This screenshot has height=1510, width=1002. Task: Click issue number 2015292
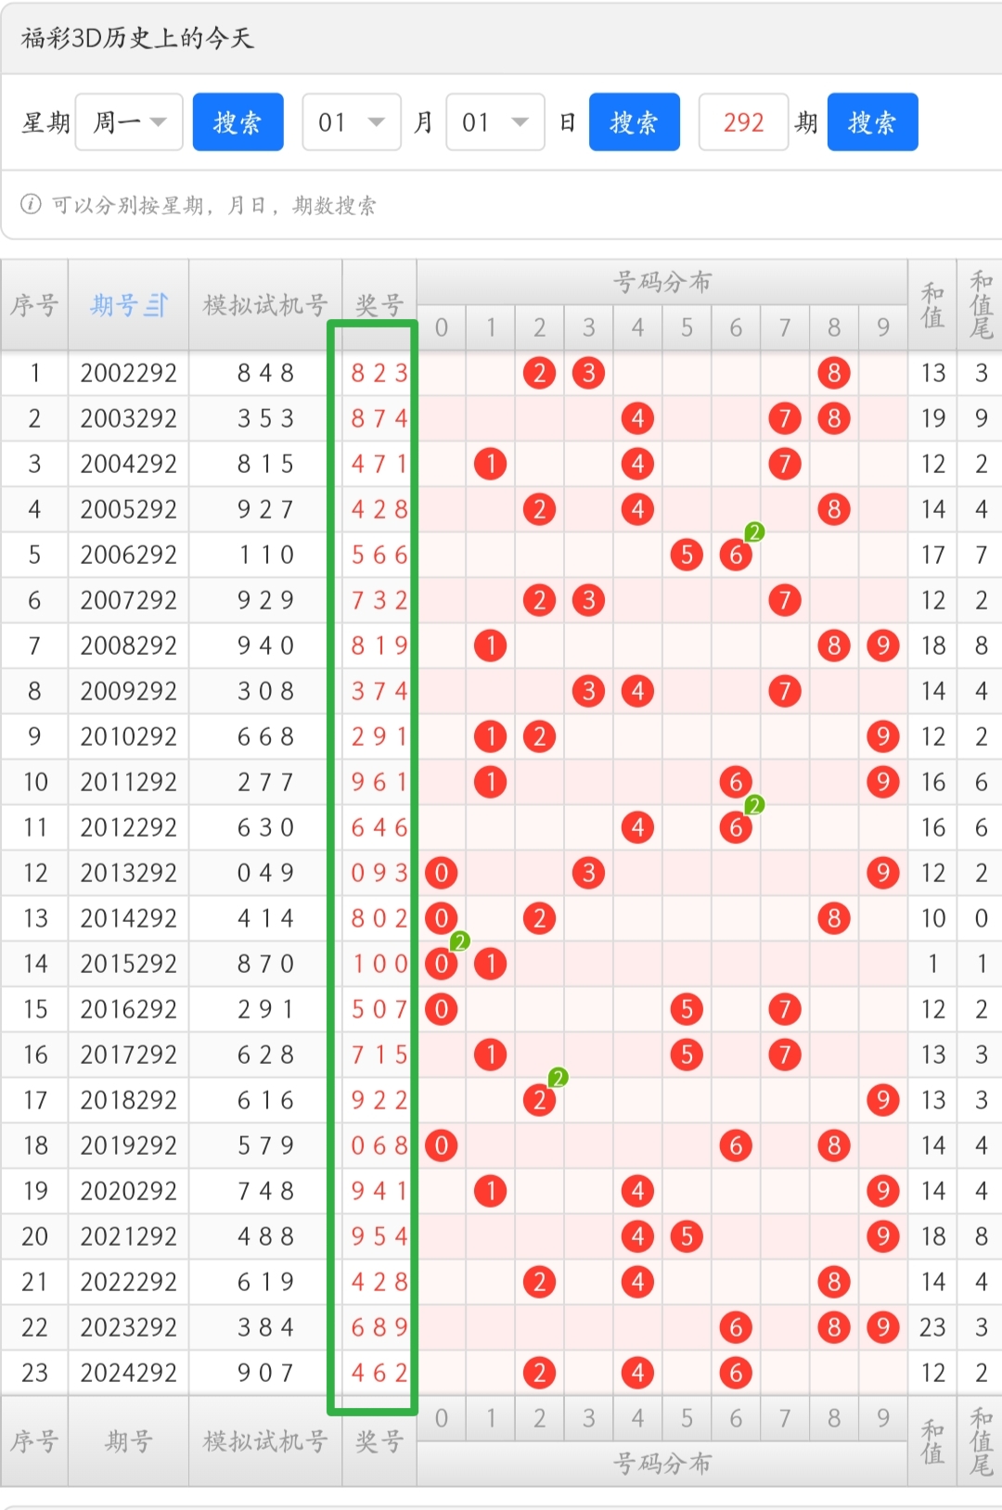click(x=128, y=964)
